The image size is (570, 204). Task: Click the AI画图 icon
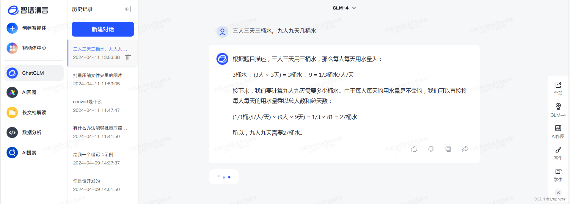point(12,92)
